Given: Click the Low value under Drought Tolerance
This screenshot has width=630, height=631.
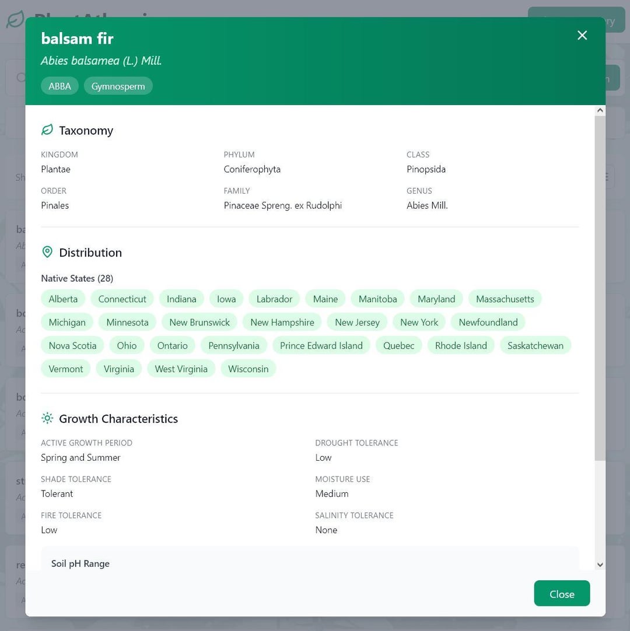Looking at the screenshot, I should [323, 458].
